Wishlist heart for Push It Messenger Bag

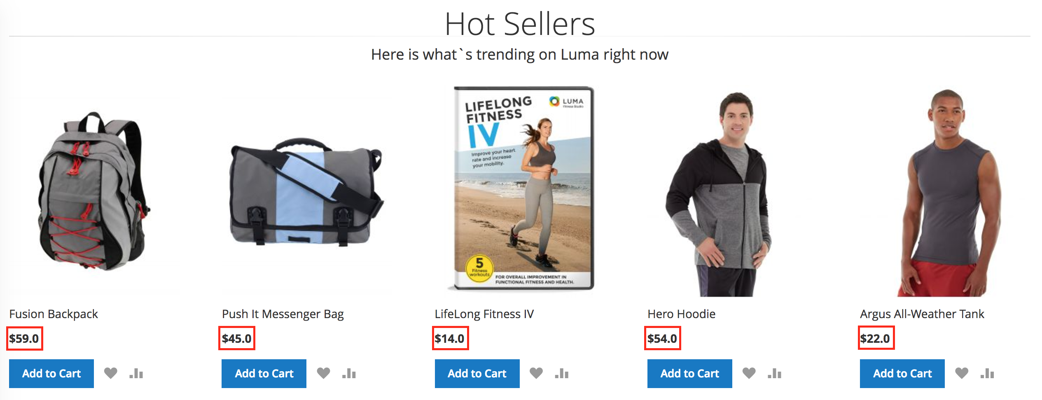point(323,373)
